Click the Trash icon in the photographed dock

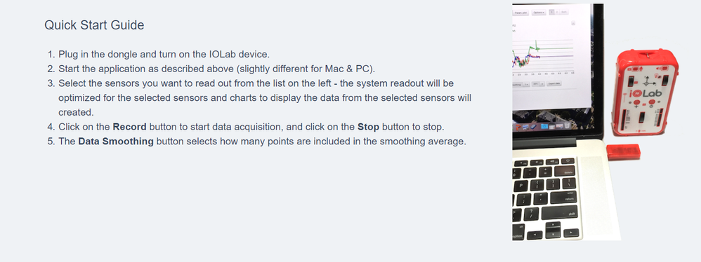pyautogui.click(x=566, y=125)
